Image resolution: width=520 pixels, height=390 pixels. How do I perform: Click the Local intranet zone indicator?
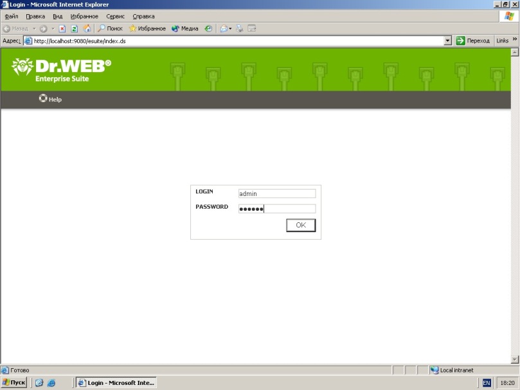tap(452, 370)
